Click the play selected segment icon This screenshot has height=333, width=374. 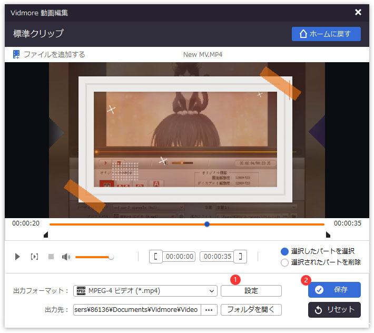coord(34,257)
